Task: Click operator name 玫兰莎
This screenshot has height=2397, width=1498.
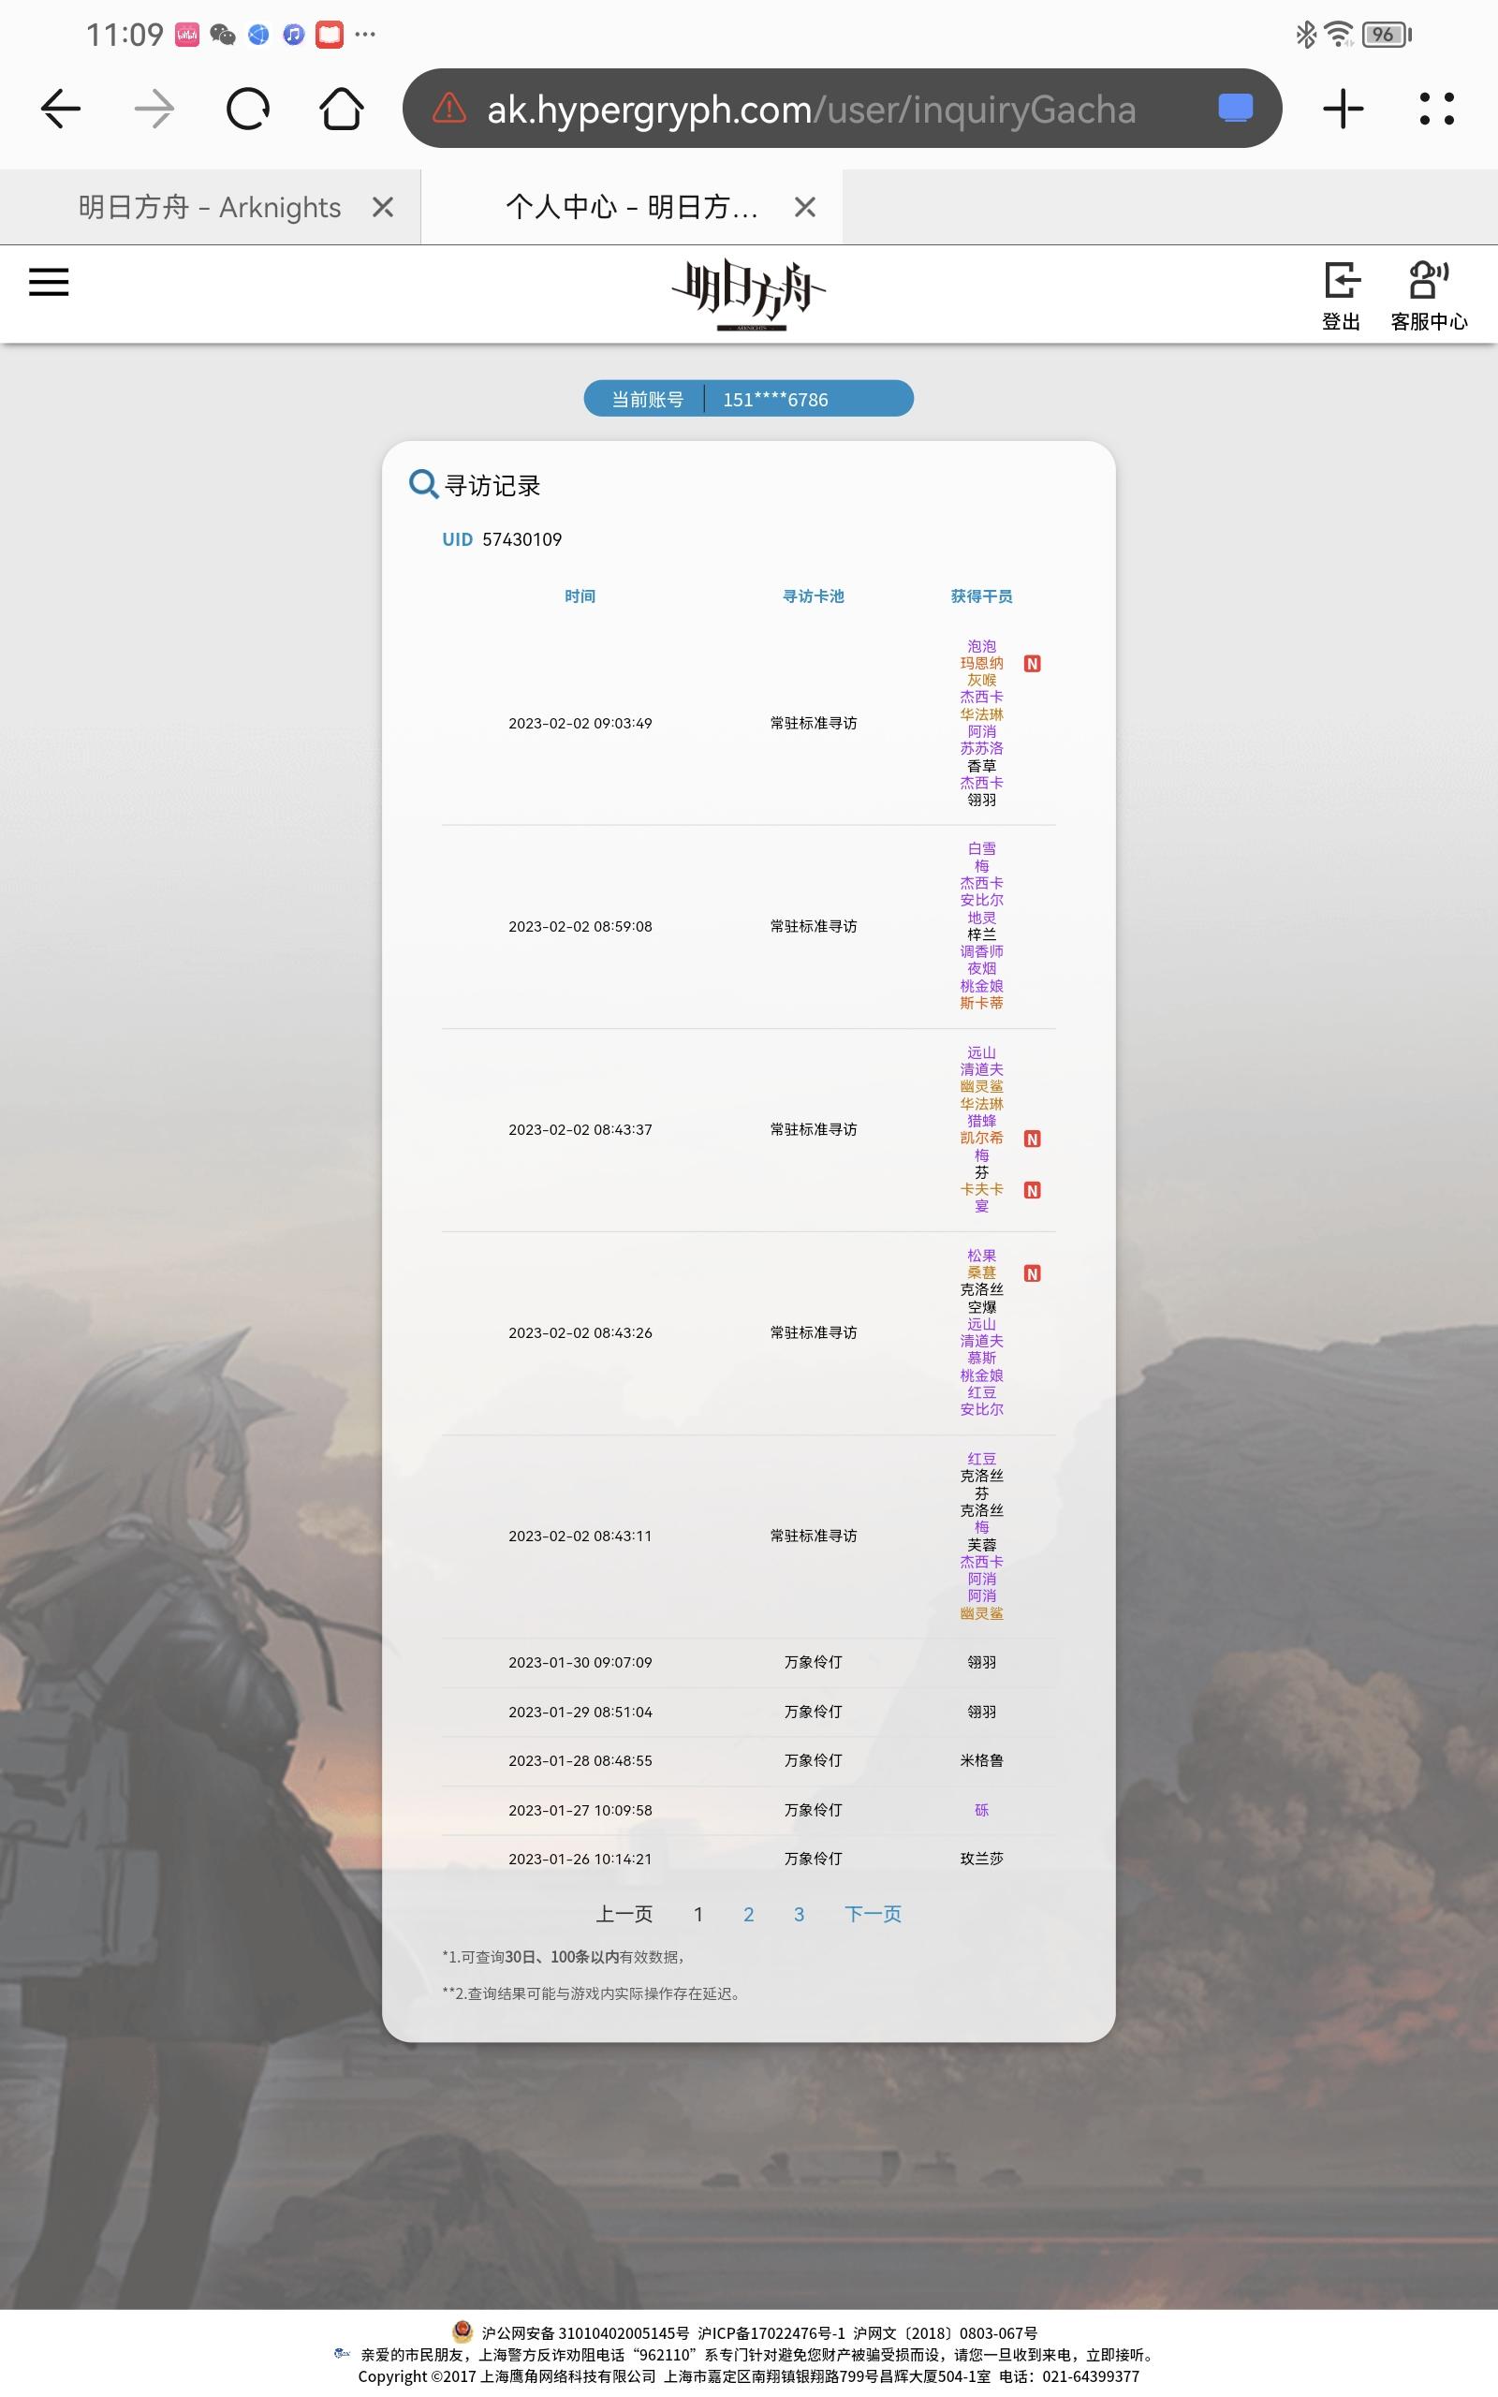Action: click(982, 1860)
